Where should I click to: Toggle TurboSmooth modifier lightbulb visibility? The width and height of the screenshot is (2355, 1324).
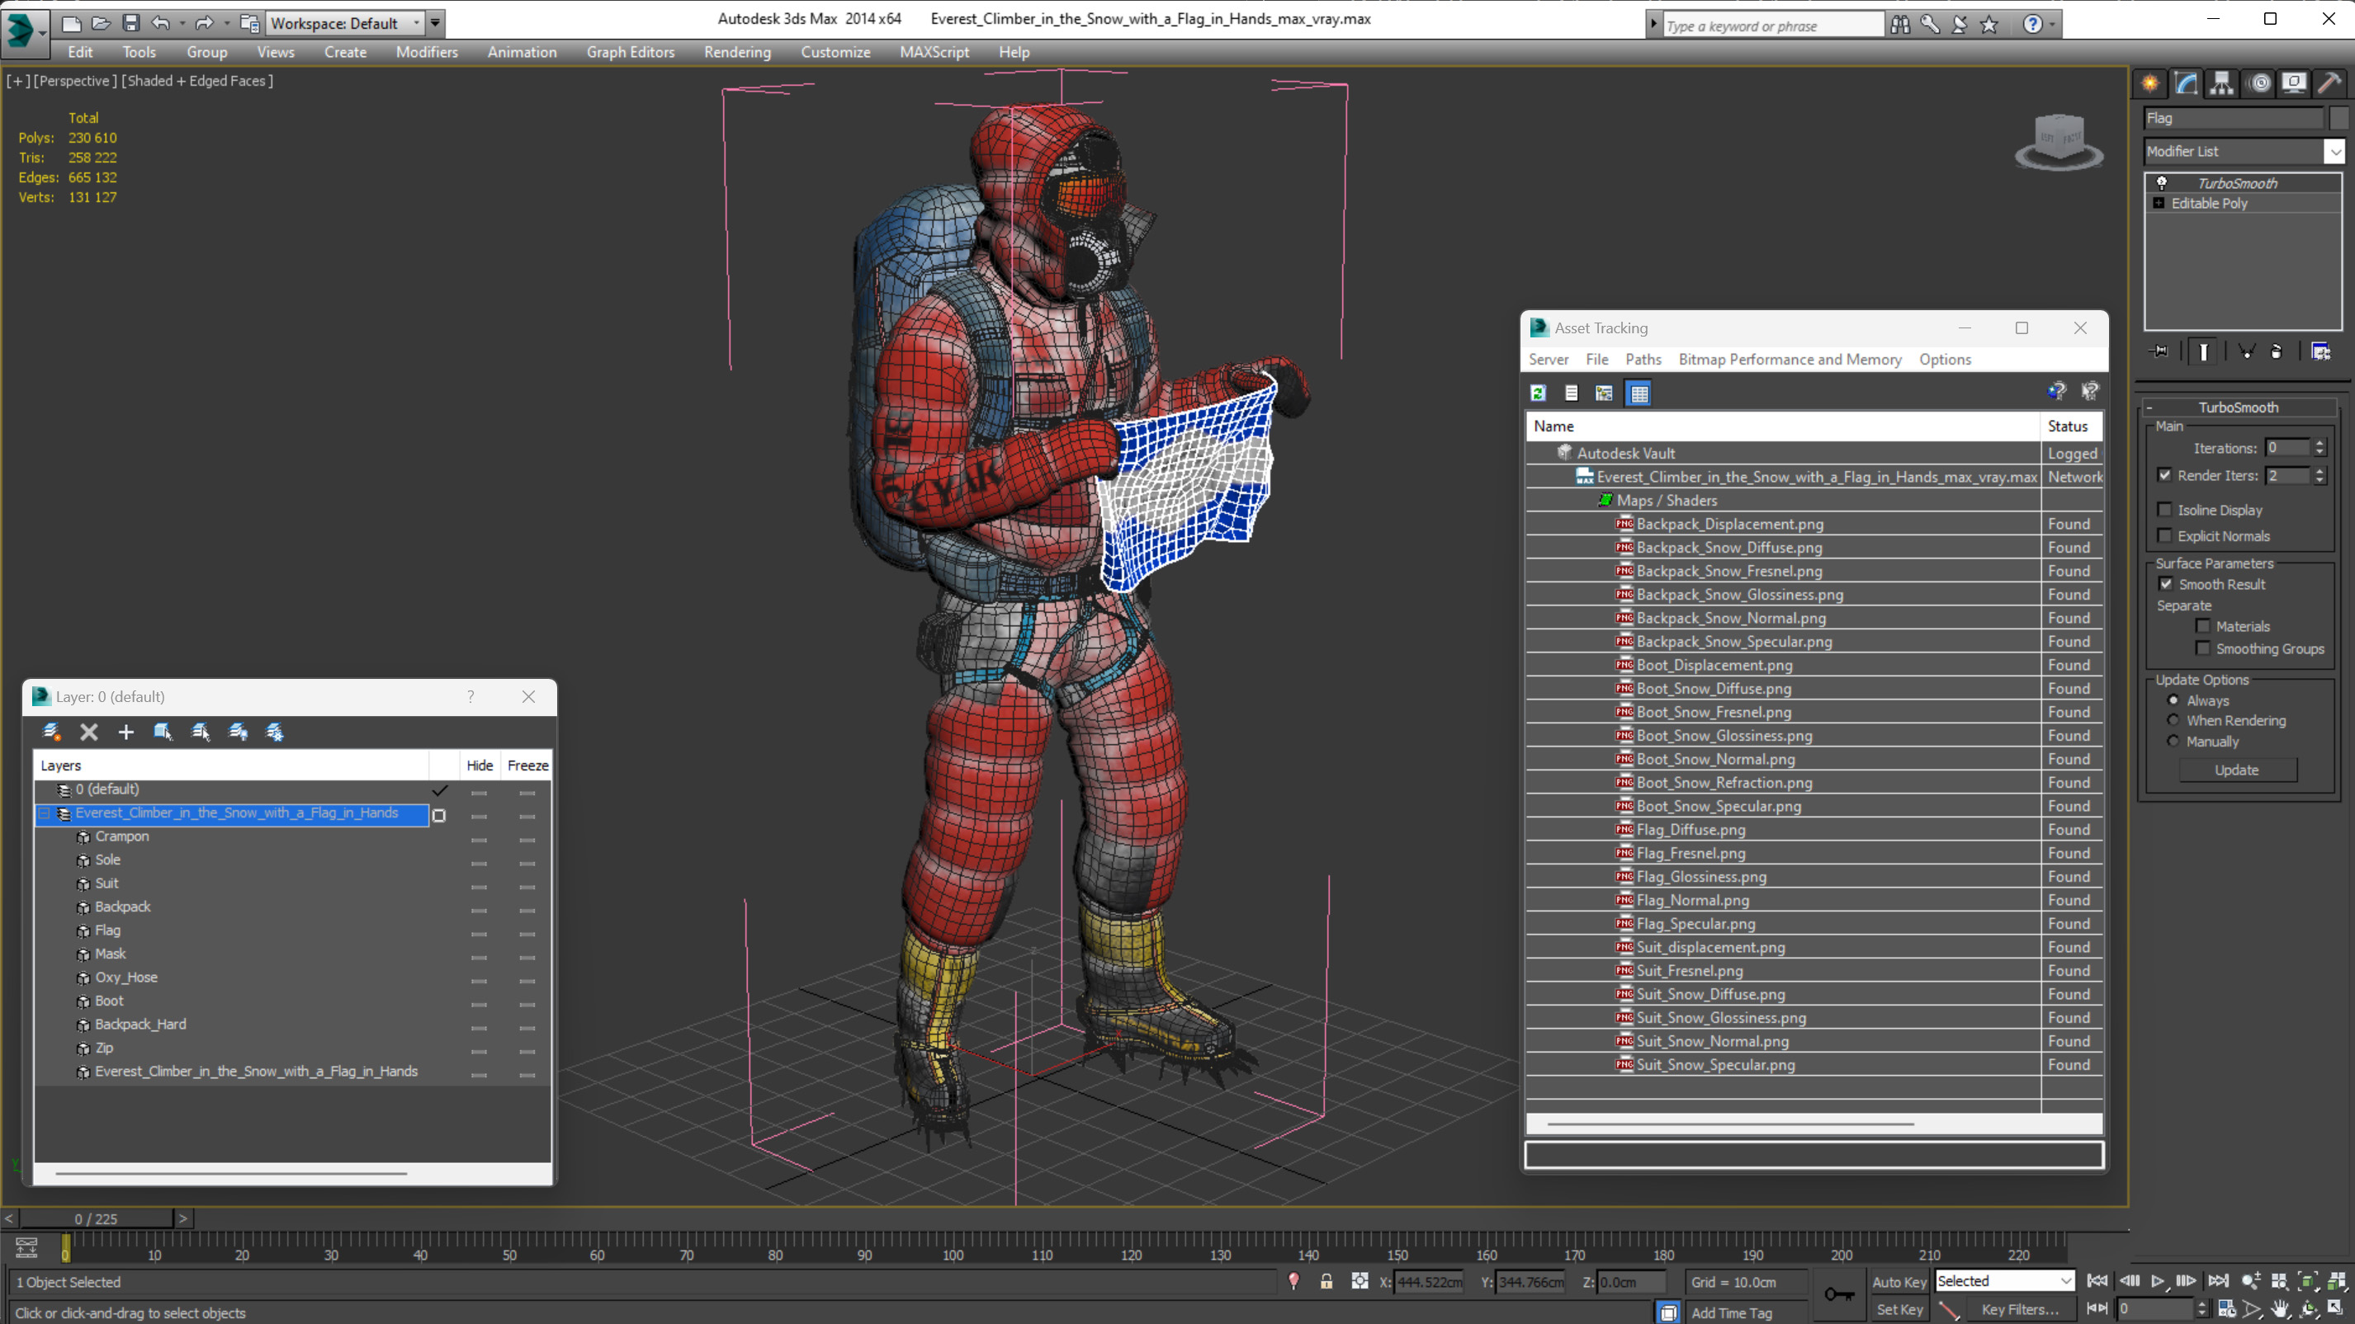click(x=2162, y=183)
